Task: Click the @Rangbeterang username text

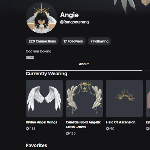Action: (74, 22)
